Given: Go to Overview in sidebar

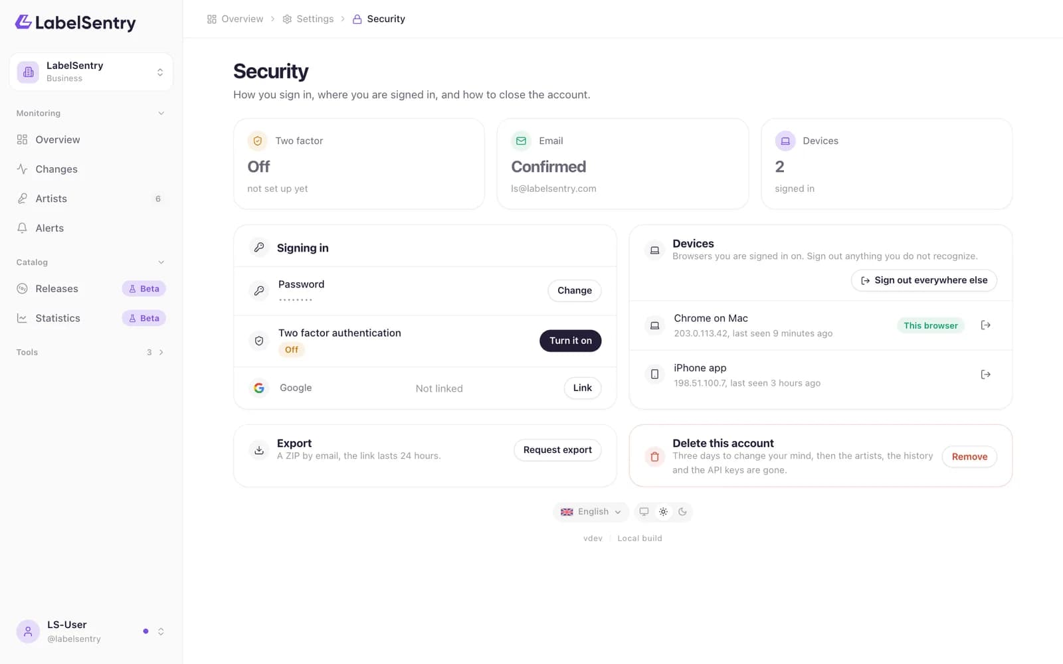Looking at the screenshot, I should click(x=91, y=139).
